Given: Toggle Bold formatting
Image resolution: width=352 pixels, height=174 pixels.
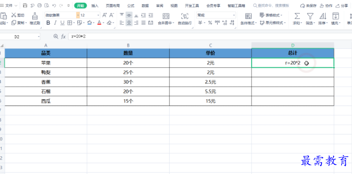Looking at the screenshot, I should pyautogui.click(x=48, y=23).
